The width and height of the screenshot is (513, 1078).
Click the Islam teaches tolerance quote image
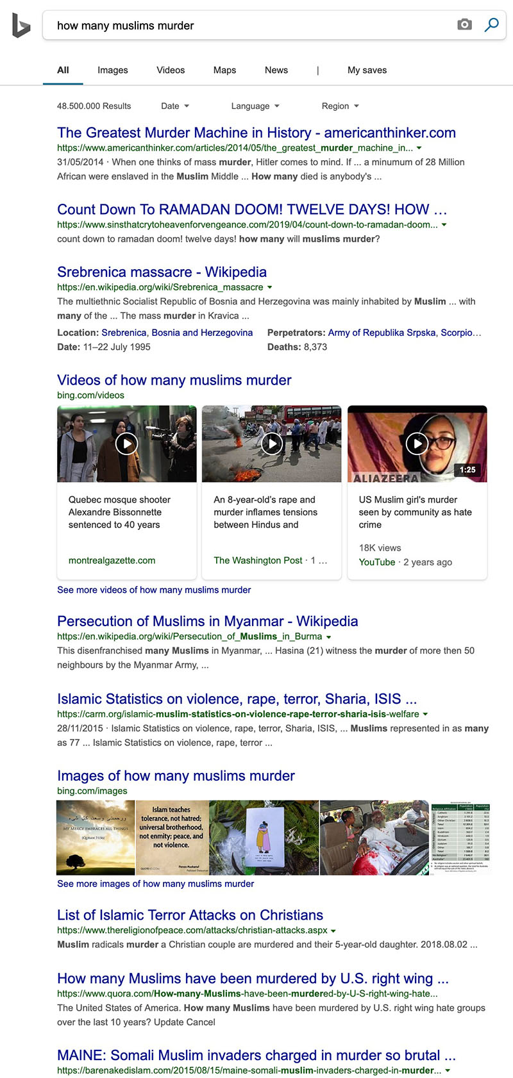pyautogui.click(x=172, y=837)
